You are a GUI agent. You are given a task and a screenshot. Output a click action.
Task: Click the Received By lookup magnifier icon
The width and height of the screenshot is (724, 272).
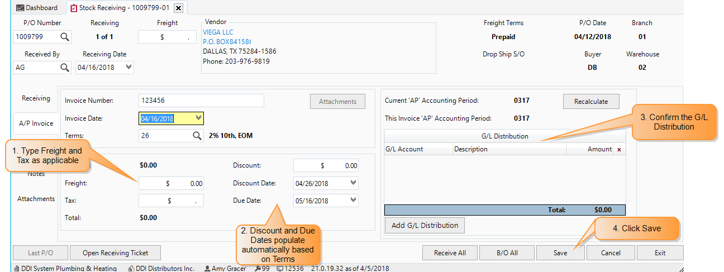click(65, 68)
